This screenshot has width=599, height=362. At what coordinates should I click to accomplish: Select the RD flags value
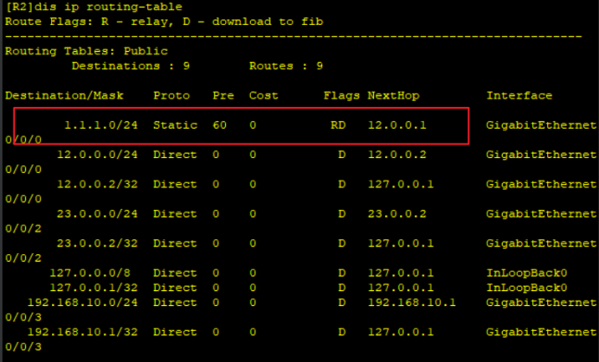(338, 125)
